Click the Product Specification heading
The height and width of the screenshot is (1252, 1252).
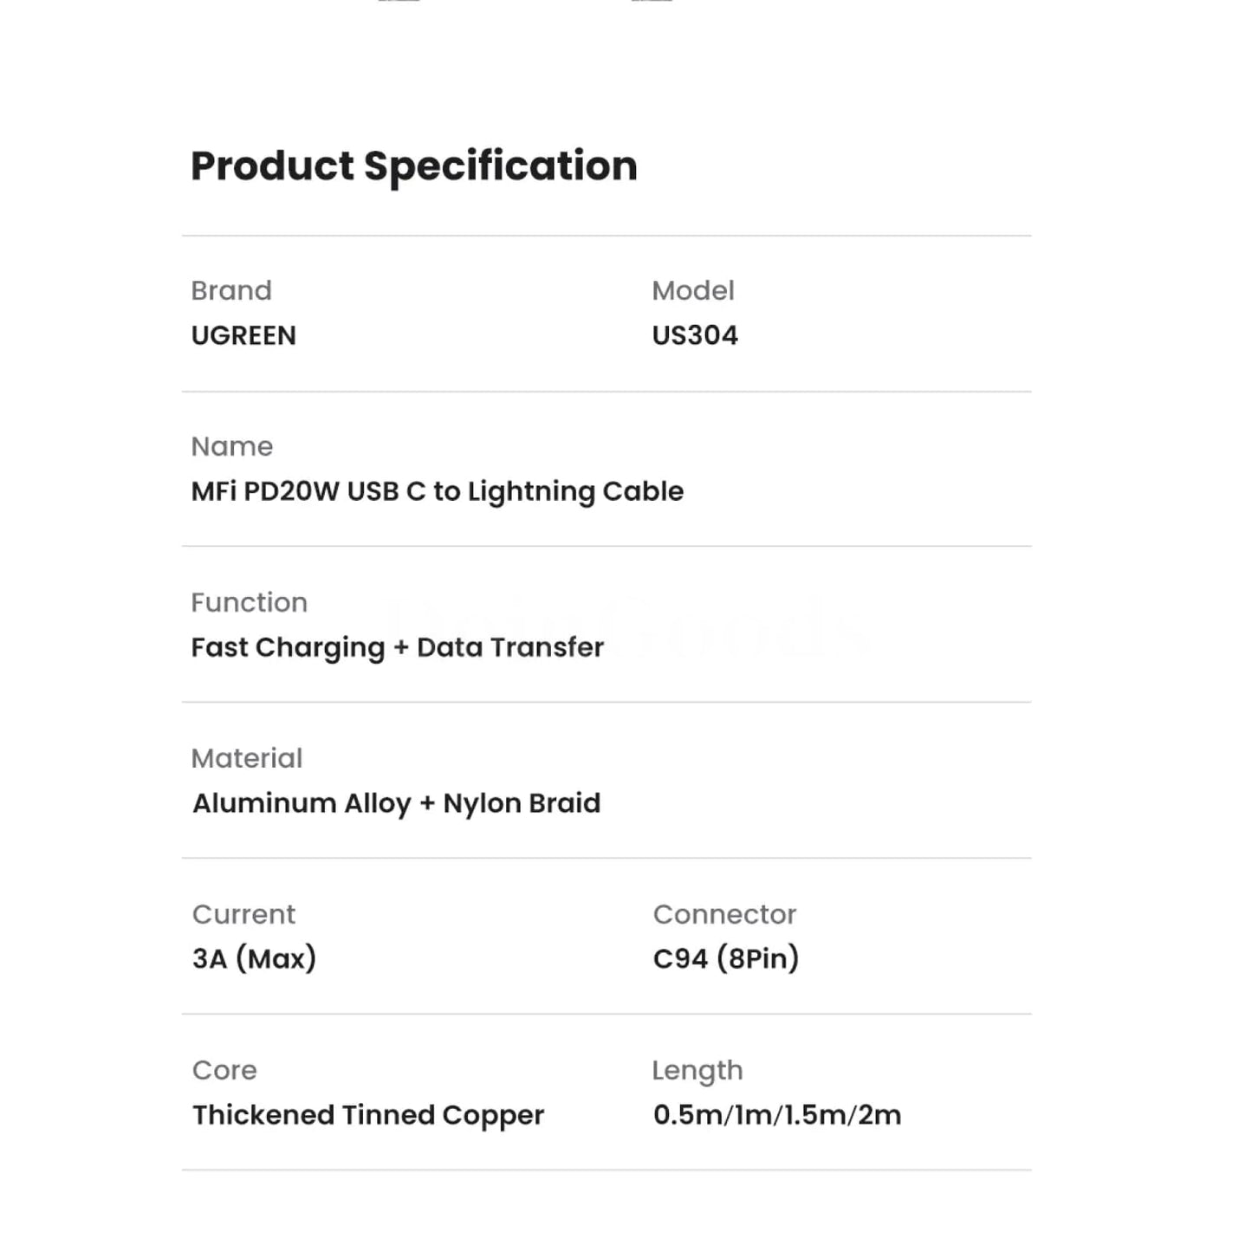coord(413,165)
